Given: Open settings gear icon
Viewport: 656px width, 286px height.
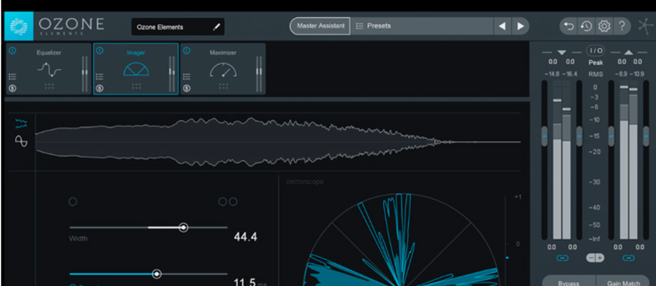Looking at the screenshot, I should (604, 27).
